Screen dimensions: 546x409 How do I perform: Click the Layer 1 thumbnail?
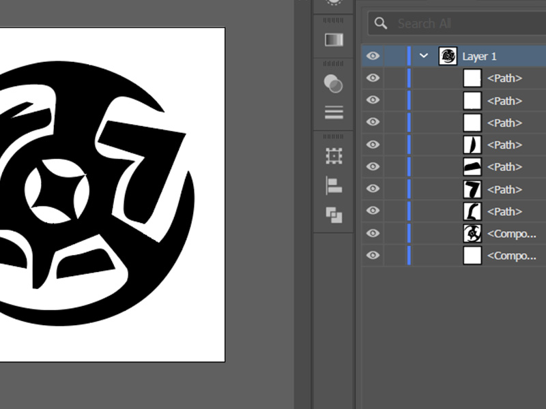448,56
